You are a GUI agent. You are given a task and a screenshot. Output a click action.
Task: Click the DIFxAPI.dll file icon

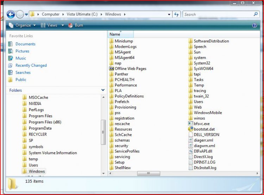pos(190,151)
